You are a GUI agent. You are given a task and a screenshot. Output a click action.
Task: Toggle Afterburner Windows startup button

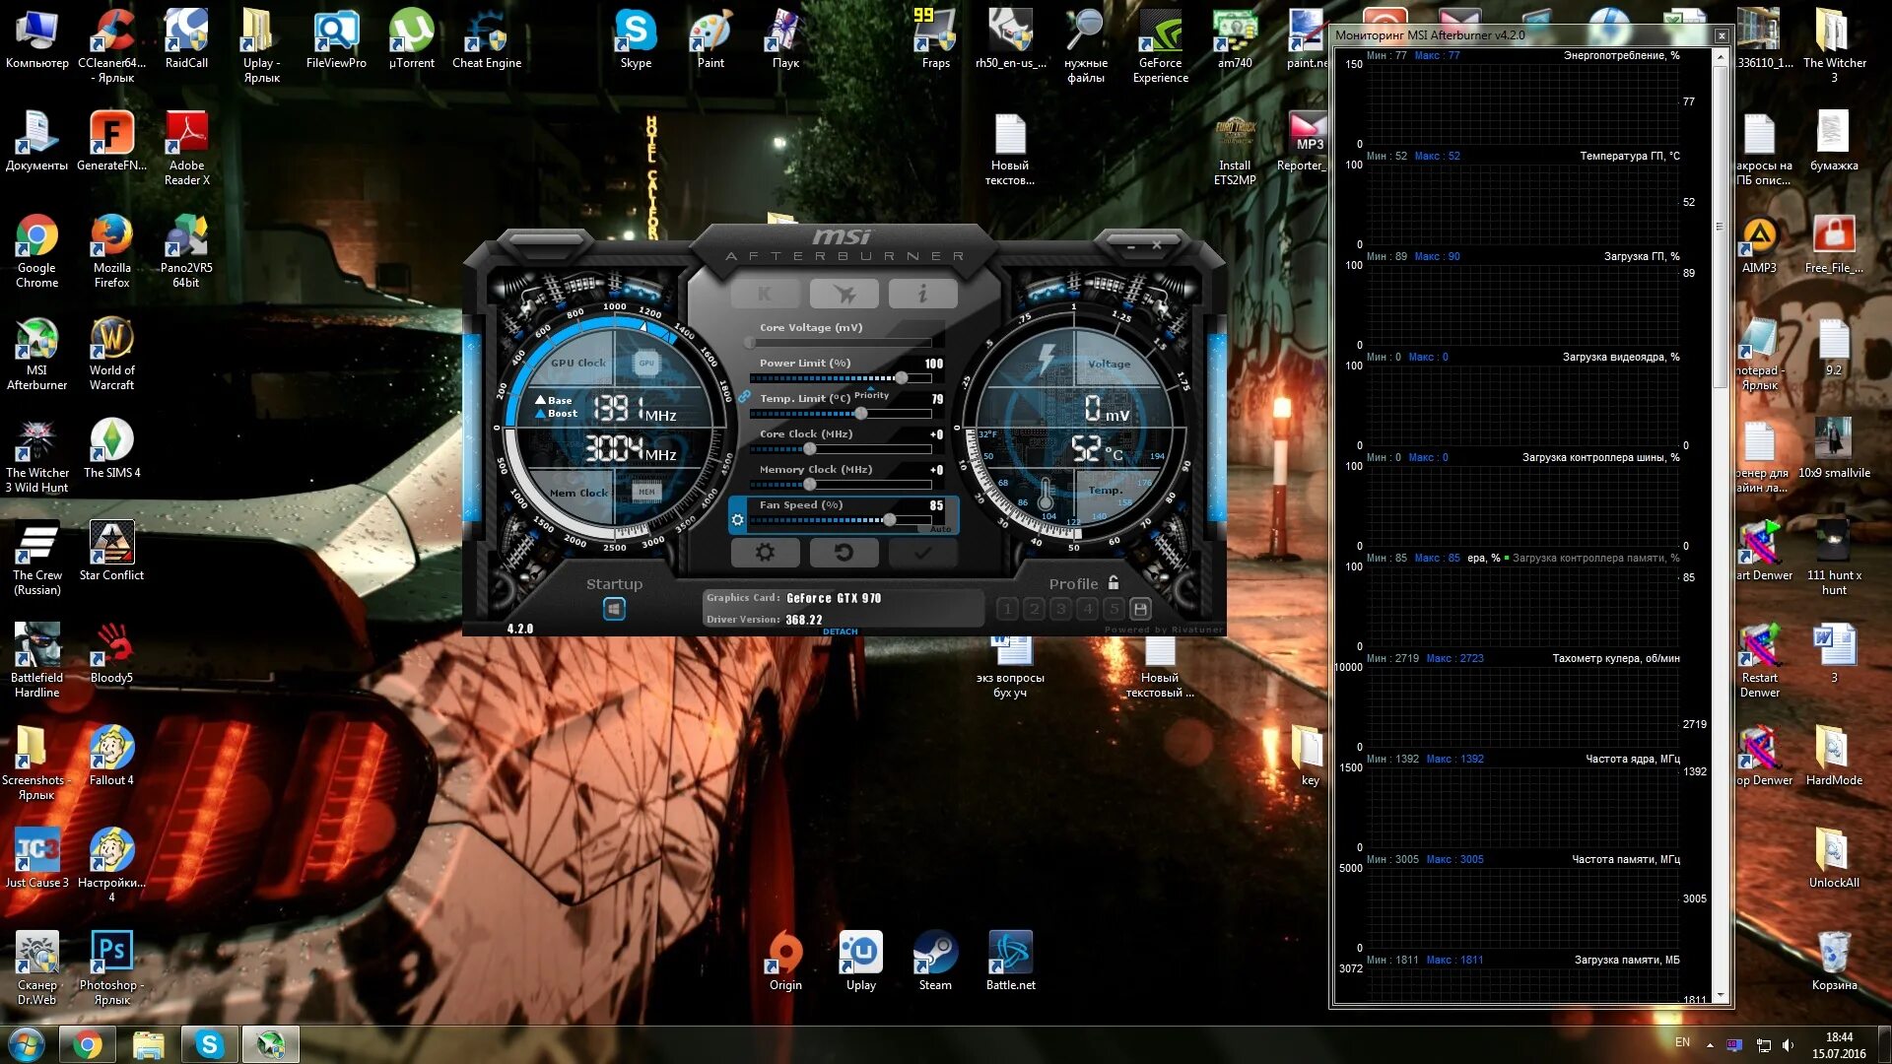616,608
